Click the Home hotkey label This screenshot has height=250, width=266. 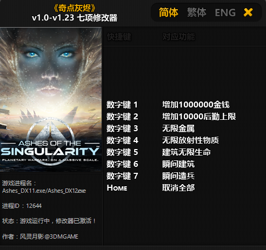117,188
